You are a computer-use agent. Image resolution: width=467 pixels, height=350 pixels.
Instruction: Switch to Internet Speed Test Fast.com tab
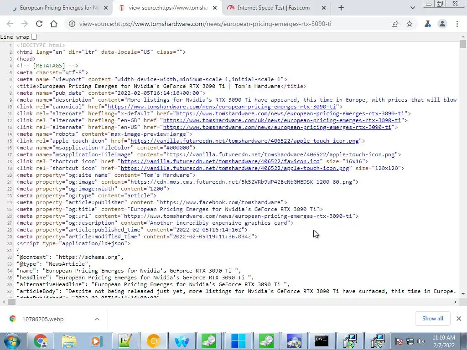276,8
